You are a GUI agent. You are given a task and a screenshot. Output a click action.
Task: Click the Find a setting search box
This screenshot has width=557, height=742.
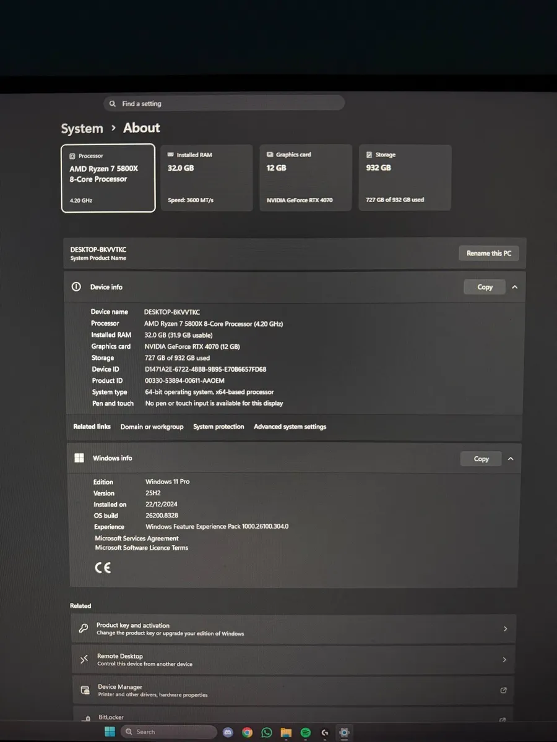[x=223, y=103]
